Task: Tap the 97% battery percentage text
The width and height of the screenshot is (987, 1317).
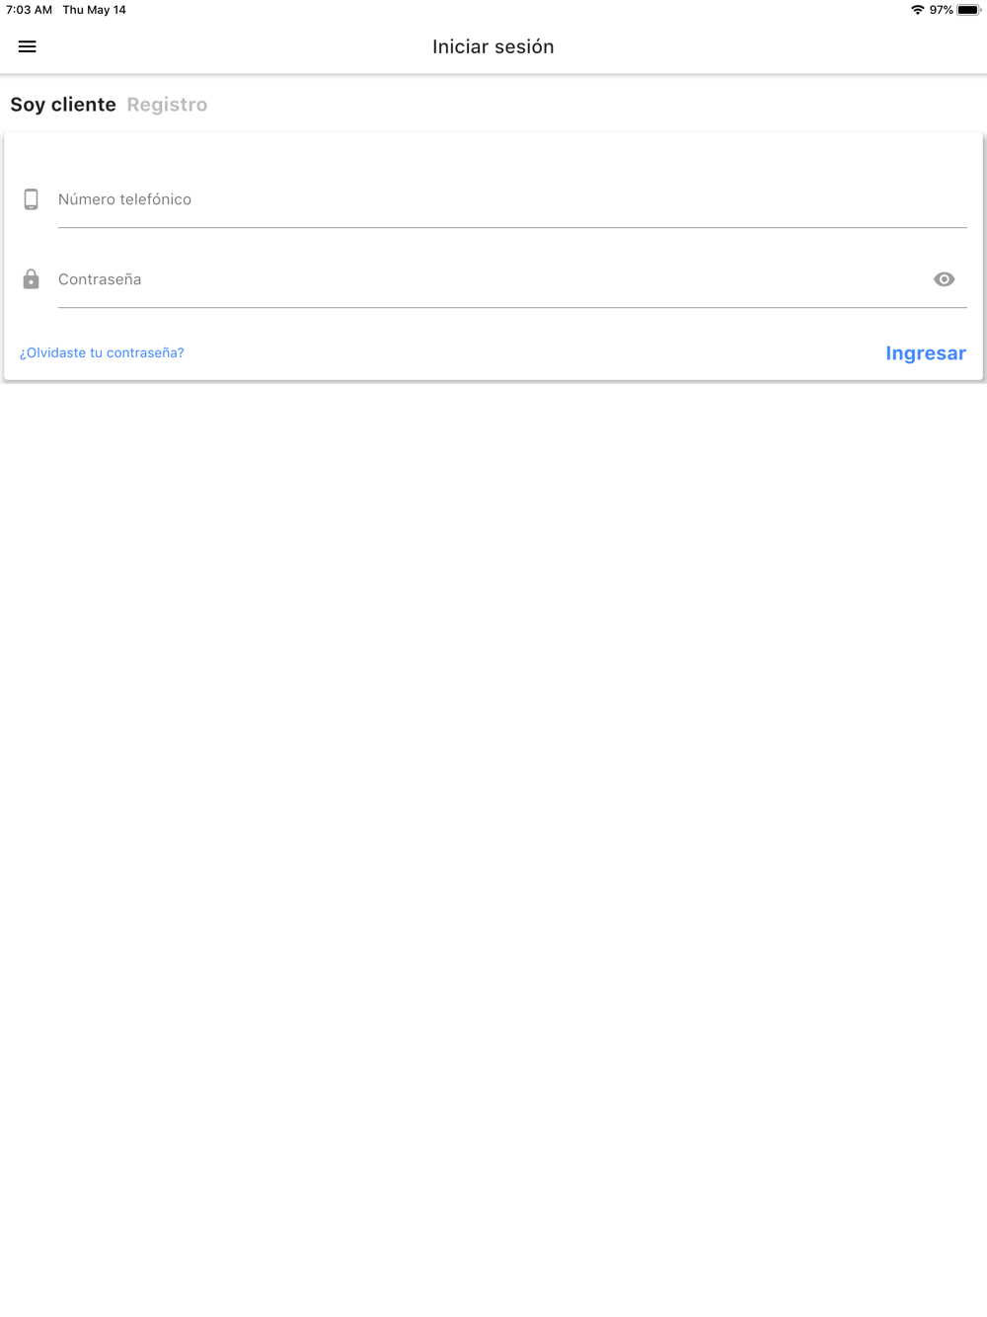Action: point(941,10)
